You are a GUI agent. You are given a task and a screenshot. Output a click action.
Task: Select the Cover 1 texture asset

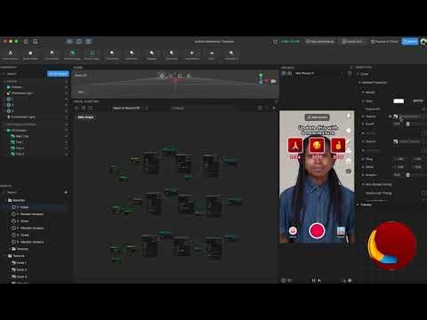coord(20,263)
